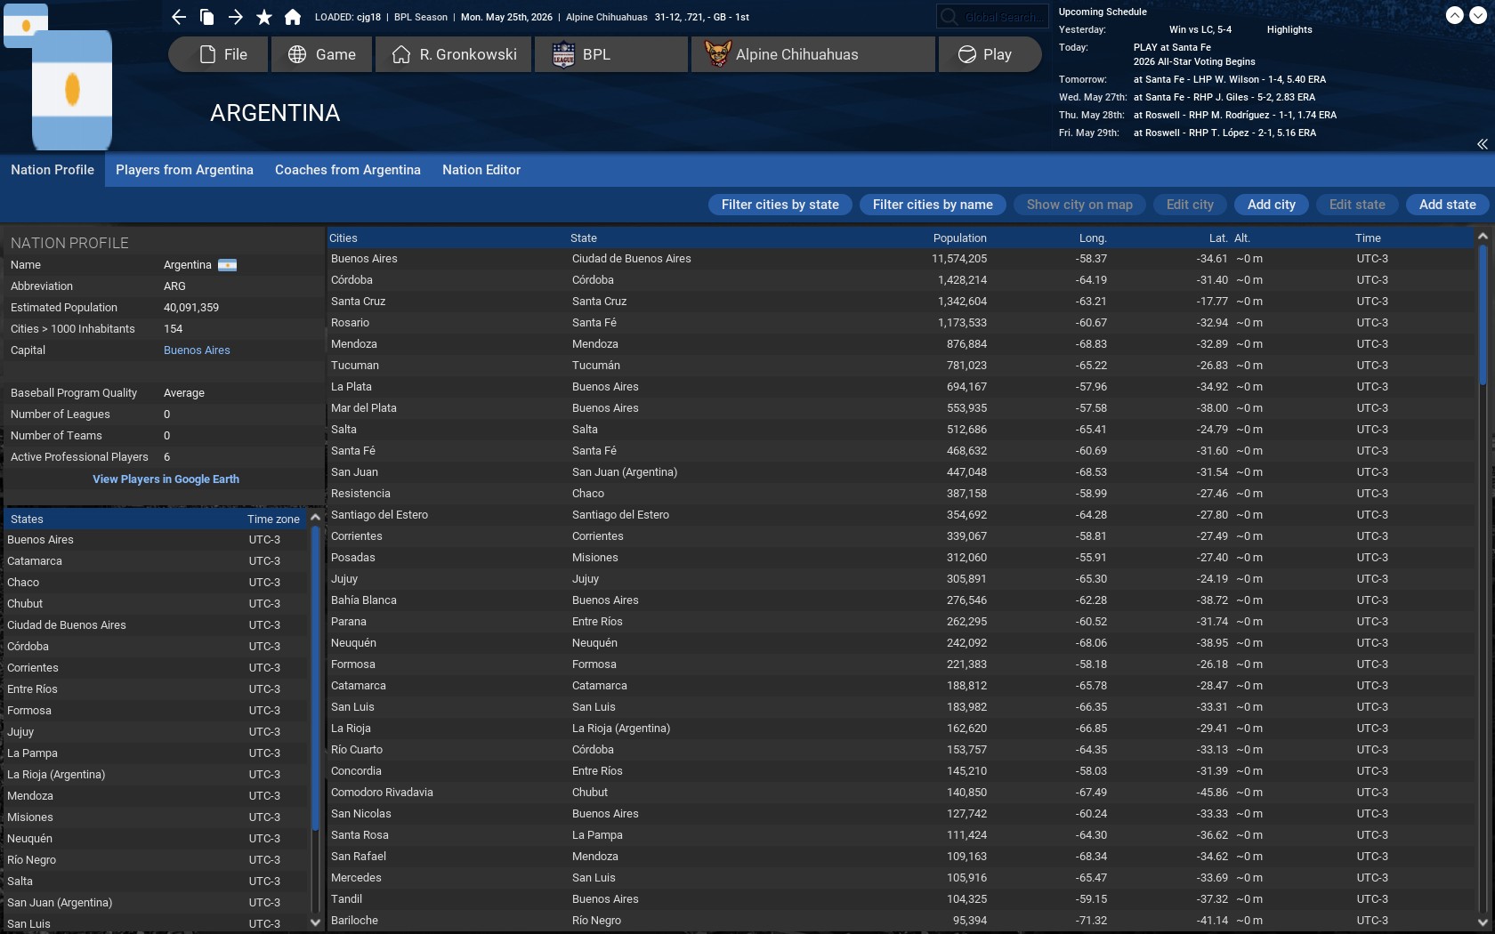Click the states list scroll up arrow
1495x934 pixels.
(x=315, y=518)
